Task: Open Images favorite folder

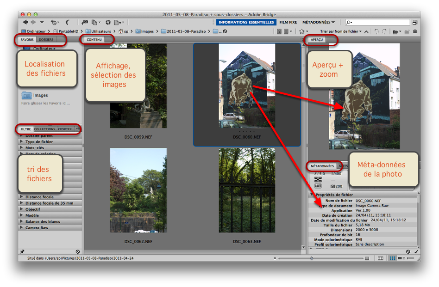Action: pos(35,95)
